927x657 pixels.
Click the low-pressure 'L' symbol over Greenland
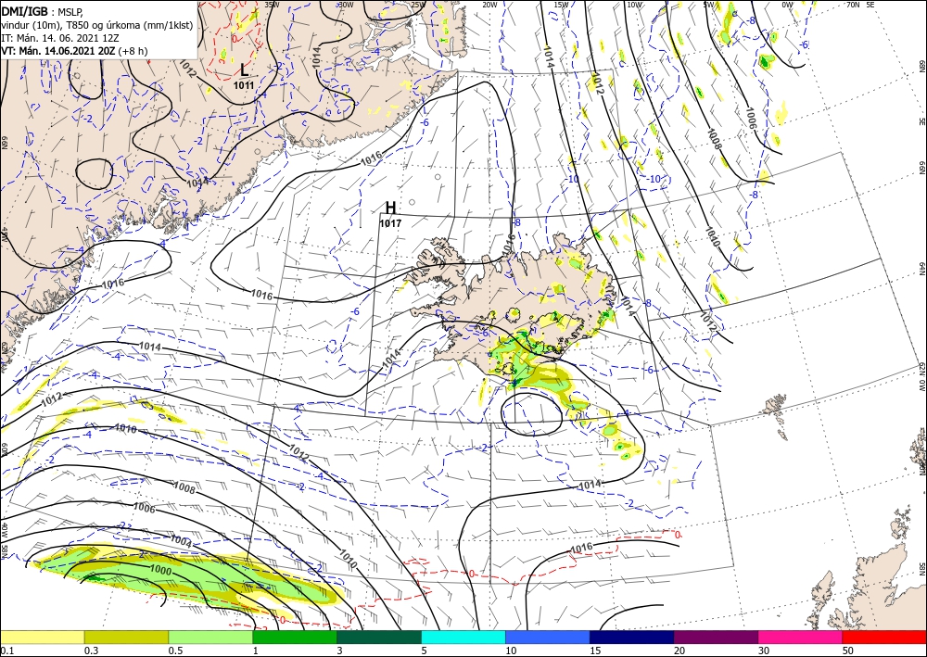point(244,70)
